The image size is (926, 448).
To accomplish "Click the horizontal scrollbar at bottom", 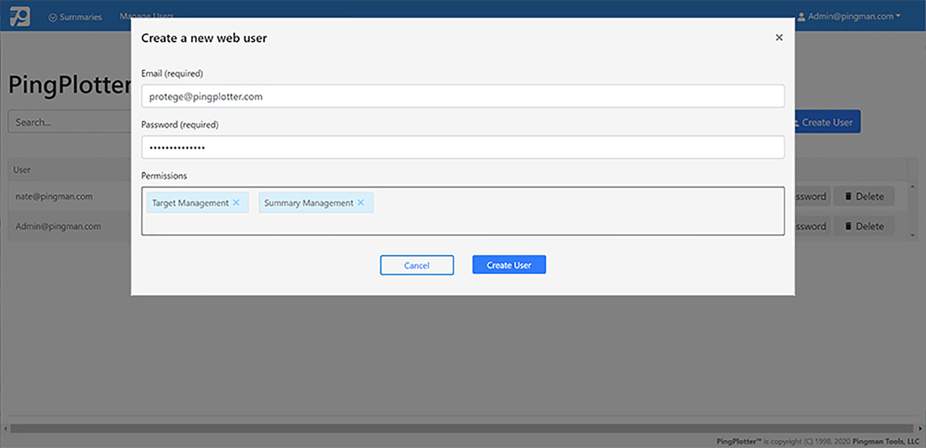I will tap(461, 428).
